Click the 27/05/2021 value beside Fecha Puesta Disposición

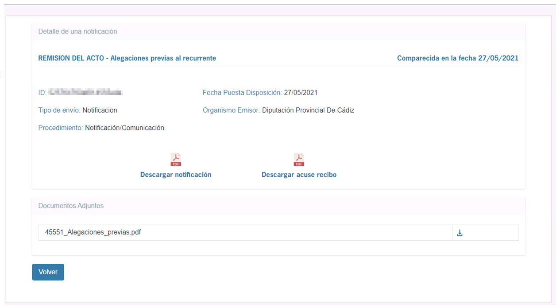(x=301, y=93)
